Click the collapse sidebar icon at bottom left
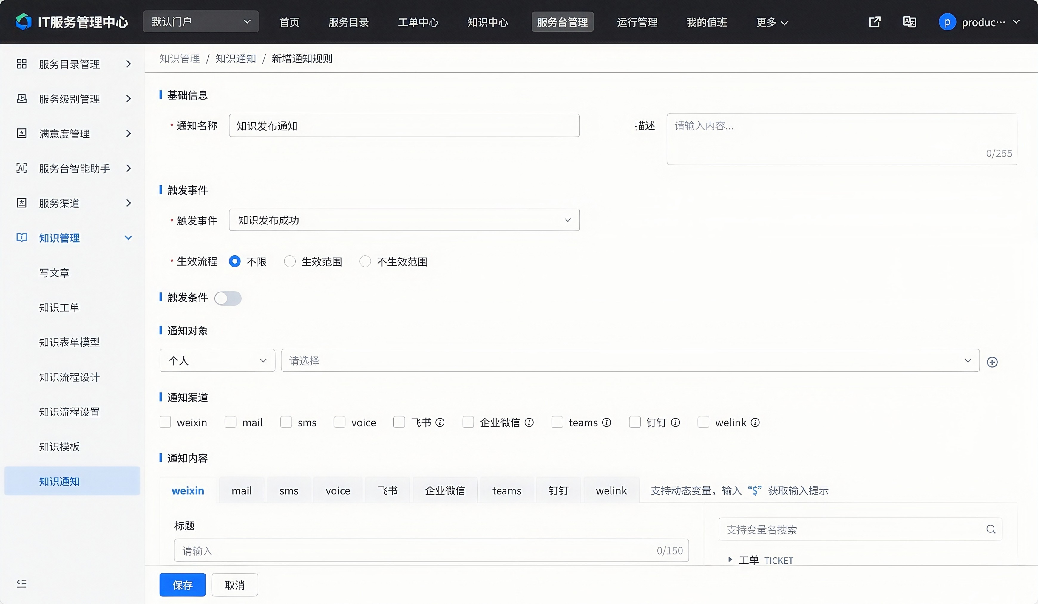The image size is (1038, 604). coord(21,583)
